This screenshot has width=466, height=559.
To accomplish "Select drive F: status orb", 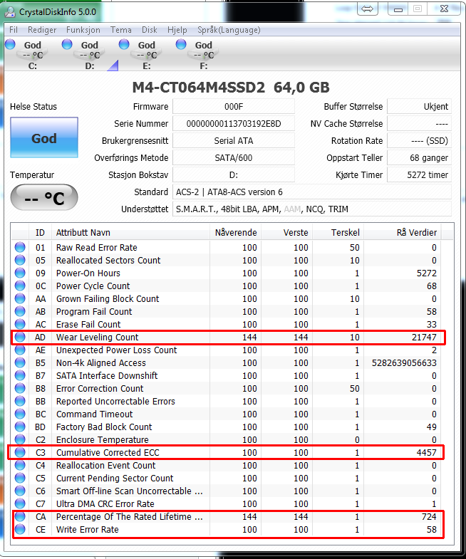I will pos(181,45).
